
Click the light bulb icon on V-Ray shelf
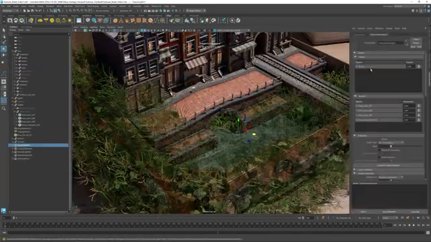tap(31, 20)
